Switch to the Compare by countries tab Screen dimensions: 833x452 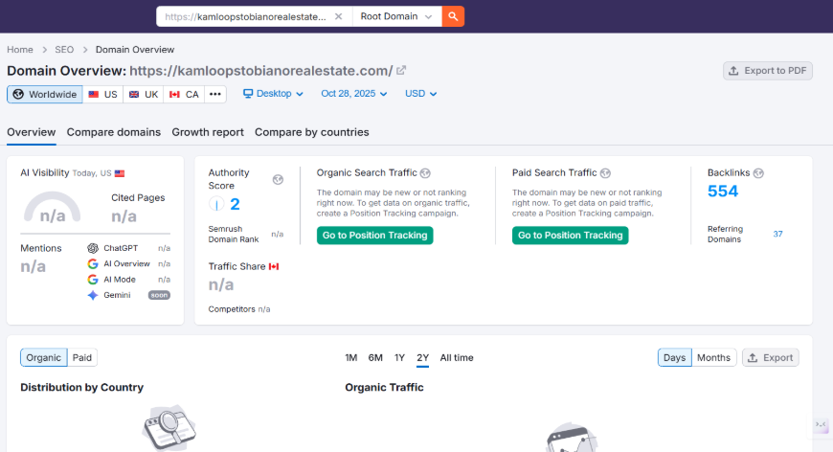pyautogui.click(x=312, y=132)
